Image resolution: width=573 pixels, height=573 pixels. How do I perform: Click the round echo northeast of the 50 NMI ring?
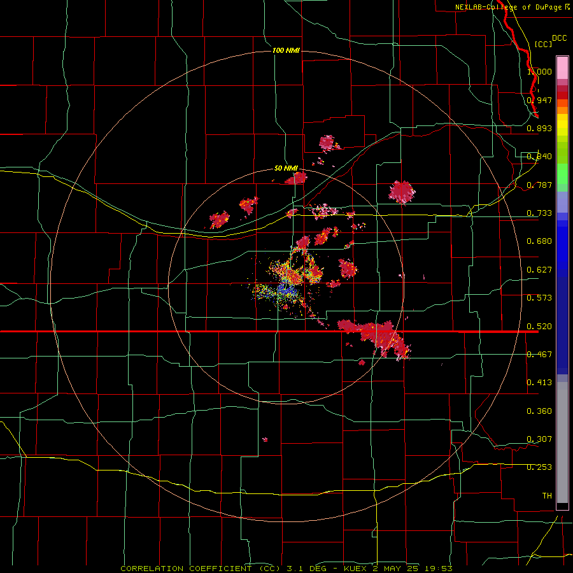coord(402,192)
